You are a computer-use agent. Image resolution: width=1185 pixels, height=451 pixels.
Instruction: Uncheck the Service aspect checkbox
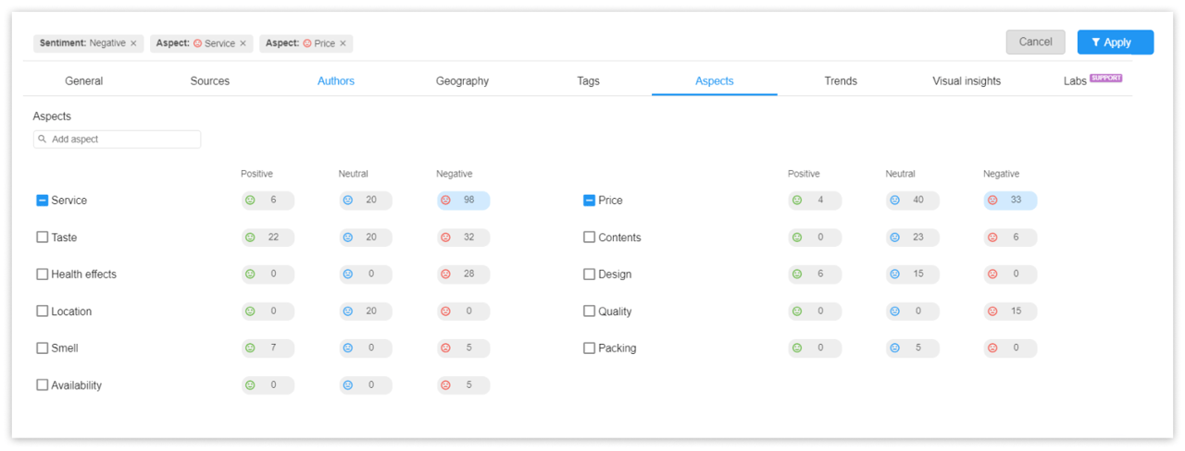43,201
